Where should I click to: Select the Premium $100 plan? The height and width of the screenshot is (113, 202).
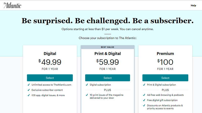(165, 78)
